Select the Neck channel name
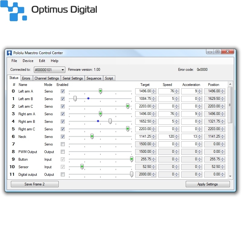 coord(22,137)
